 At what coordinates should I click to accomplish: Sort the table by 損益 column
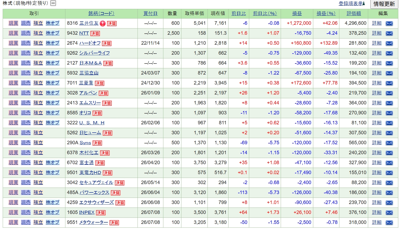[297, 13]
